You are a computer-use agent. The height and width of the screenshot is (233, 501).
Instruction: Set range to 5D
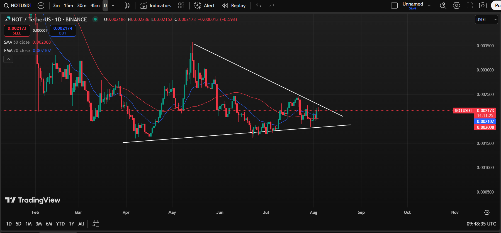click(18, 224)
